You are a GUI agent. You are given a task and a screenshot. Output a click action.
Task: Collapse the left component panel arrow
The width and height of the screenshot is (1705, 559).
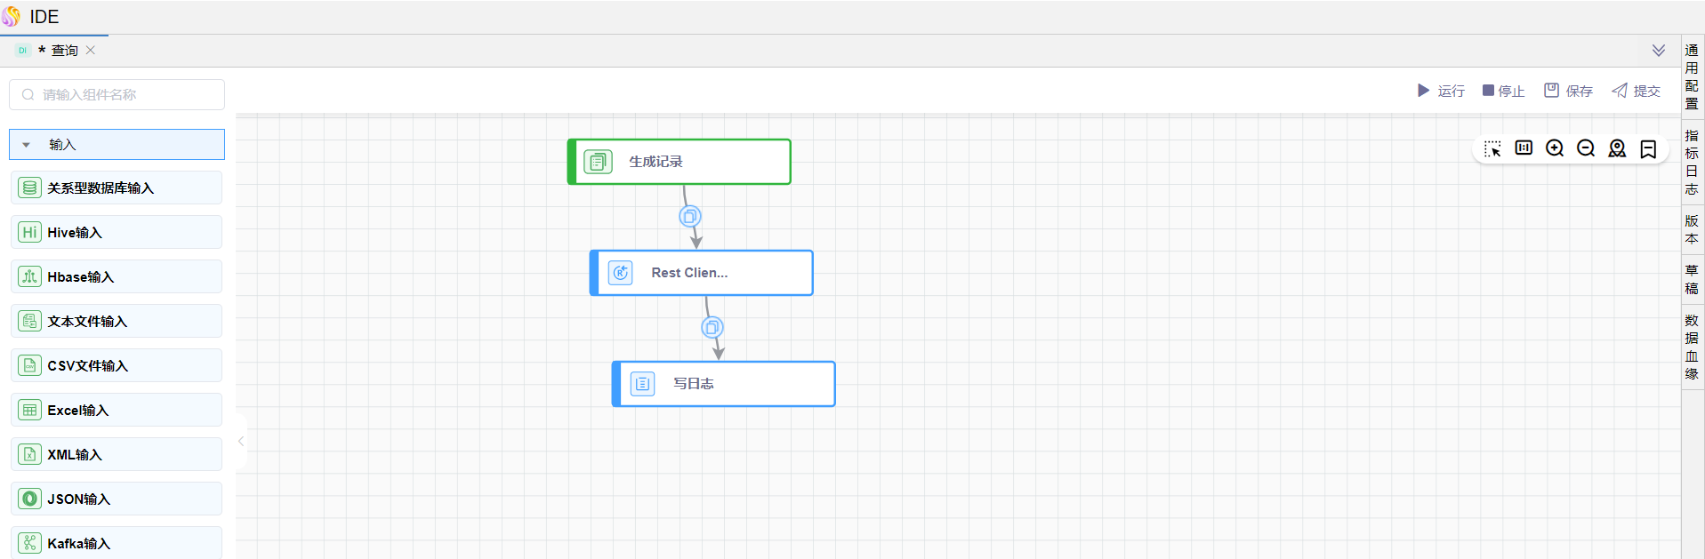click(x=241, y=441)
